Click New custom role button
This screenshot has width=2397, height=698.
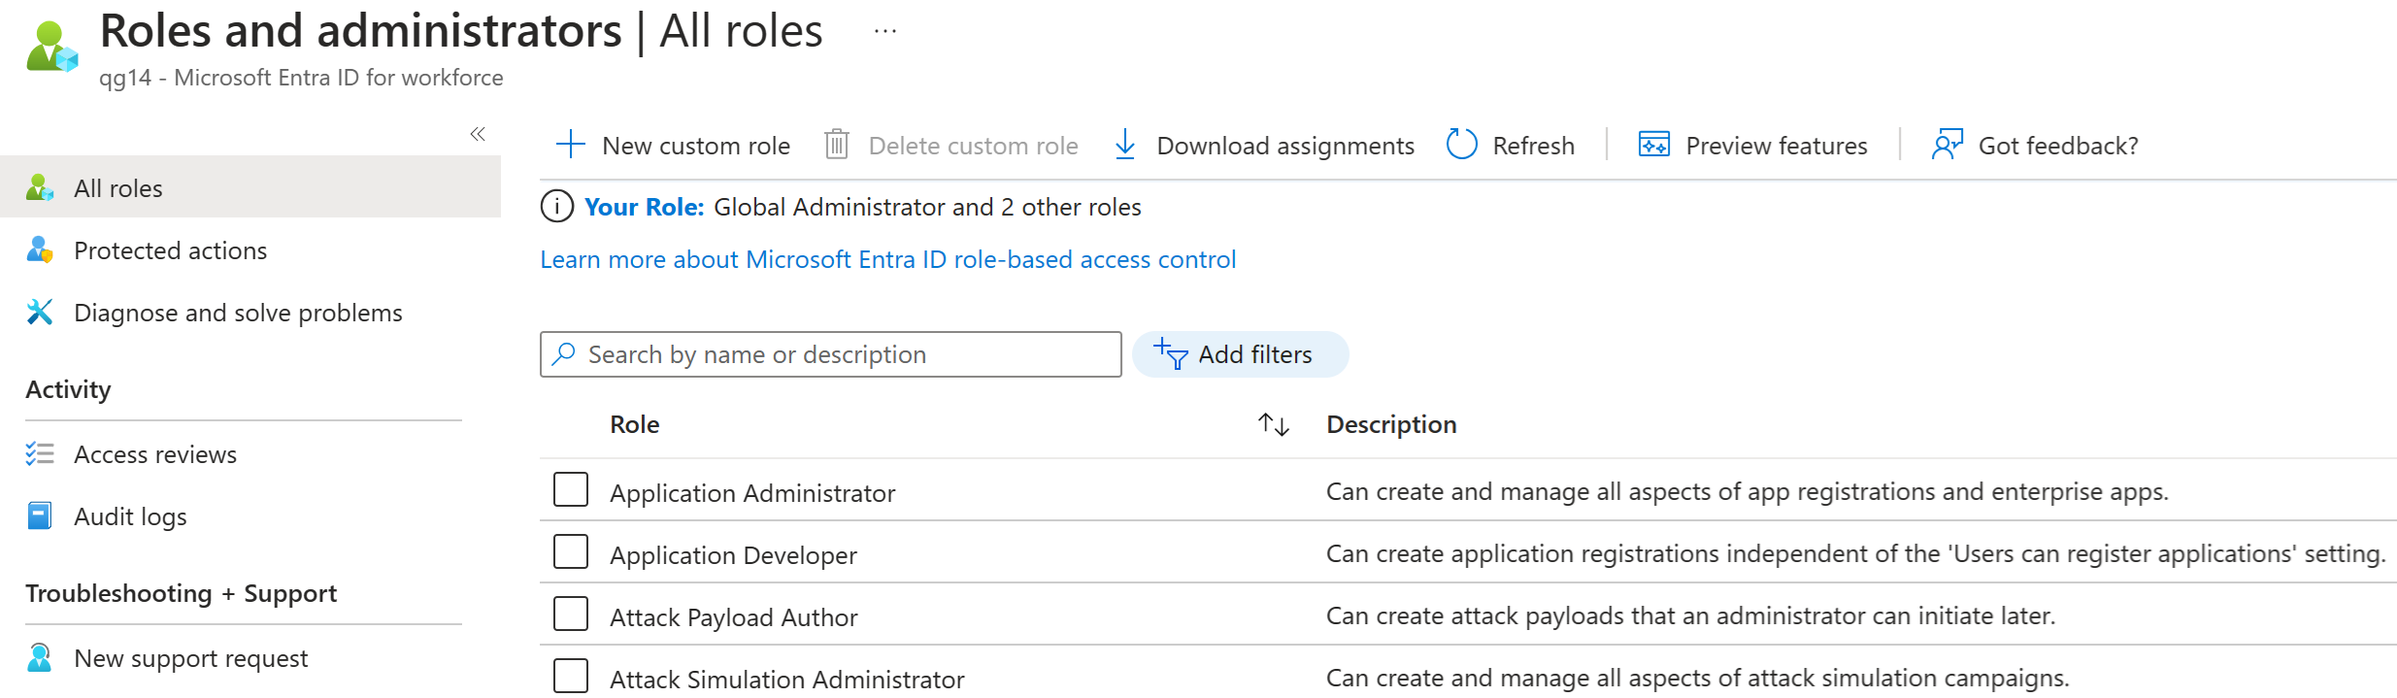pyautogui.click(x=674, y=145)
